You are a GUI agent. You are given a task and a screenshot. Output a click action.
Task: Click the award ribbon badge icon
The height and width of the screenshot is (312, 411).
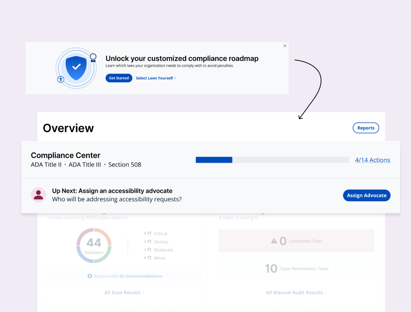[93, 58]
